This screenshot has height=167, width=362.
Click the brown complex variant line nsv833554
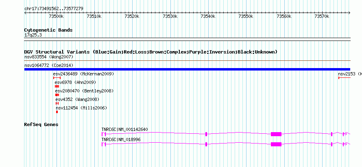(187, 61)
